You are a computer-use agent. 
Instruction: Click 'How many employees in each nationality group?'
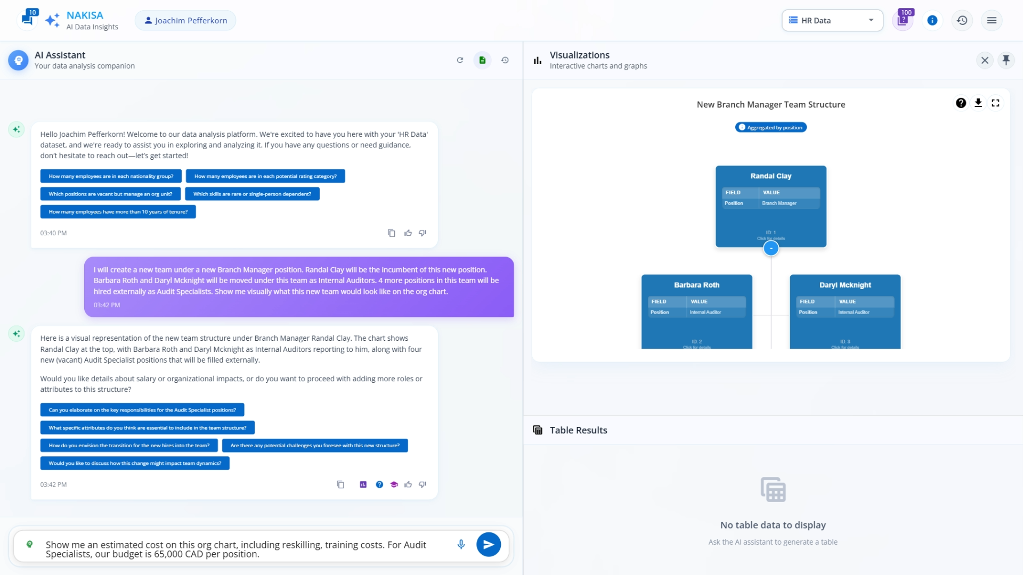[111, 176]
